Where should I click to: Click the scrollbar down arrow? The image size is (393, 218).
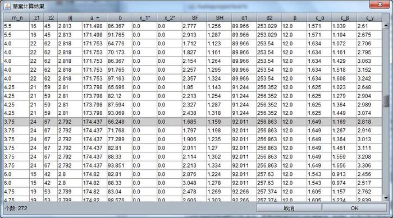tap(386, 198)
